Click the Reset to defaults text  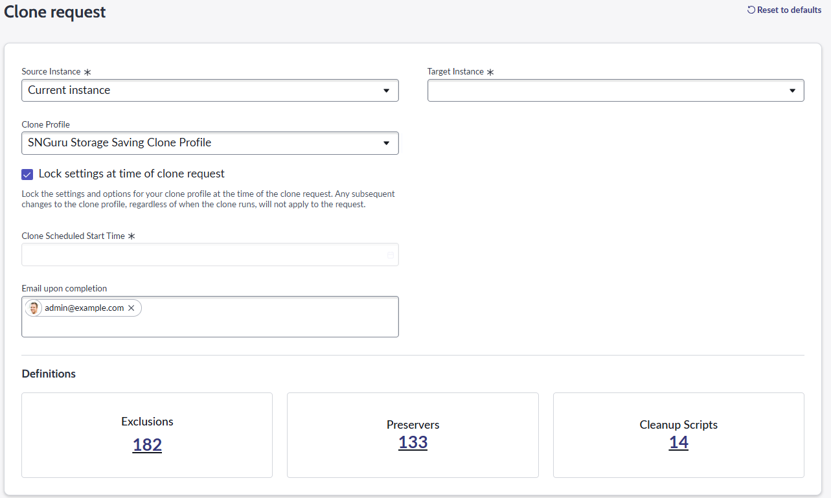[789, 10]
